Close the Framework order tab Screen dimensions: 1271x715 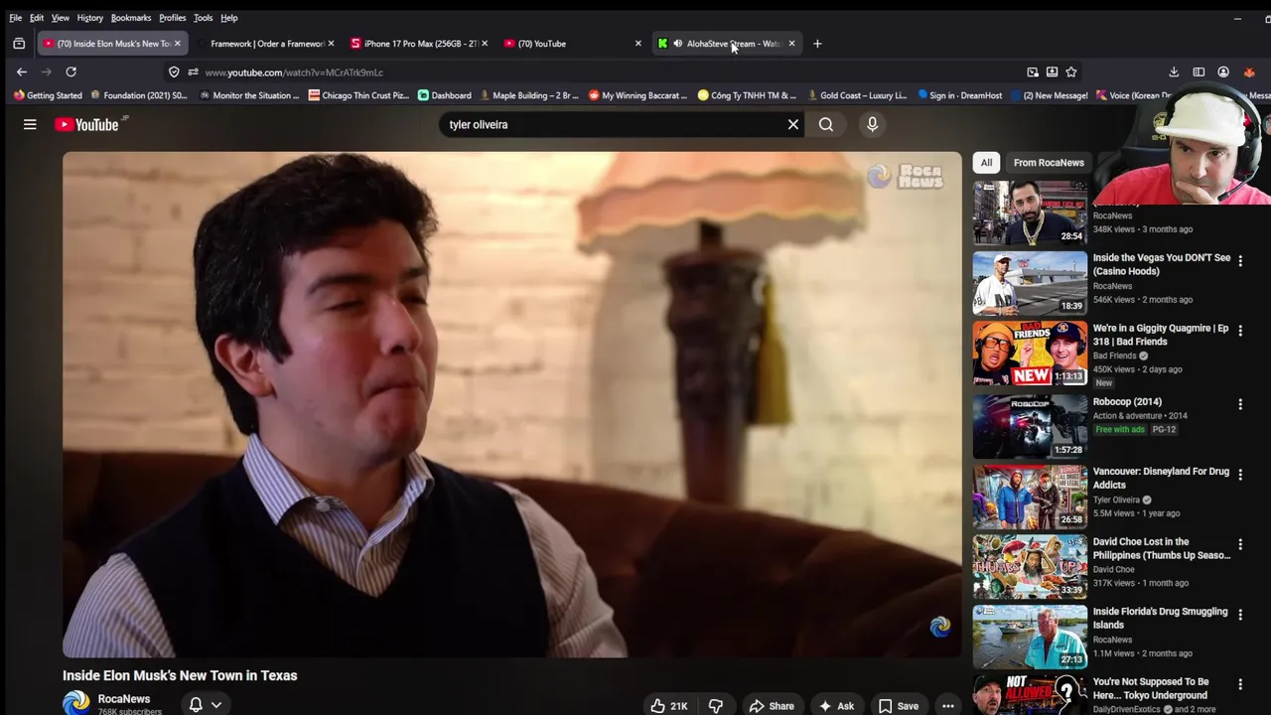pos(331,44)
